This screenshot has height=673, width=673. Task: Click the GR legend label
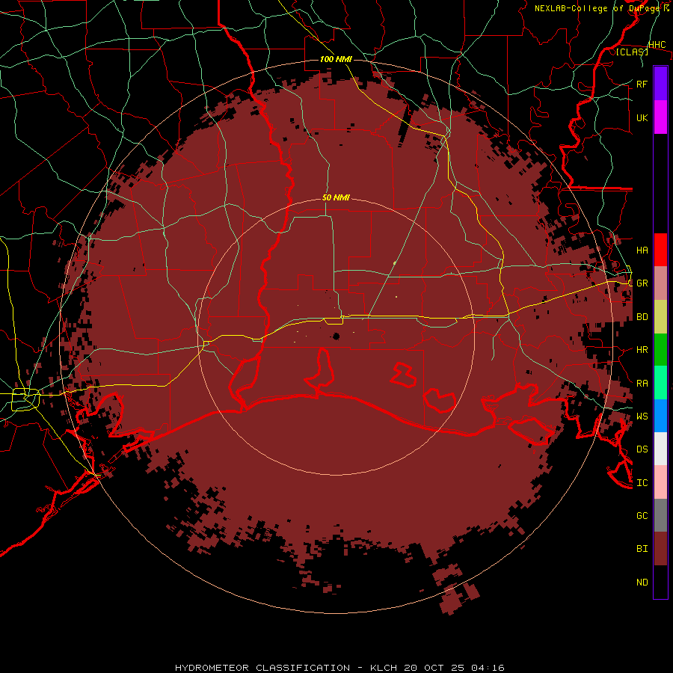coord(642,283)
